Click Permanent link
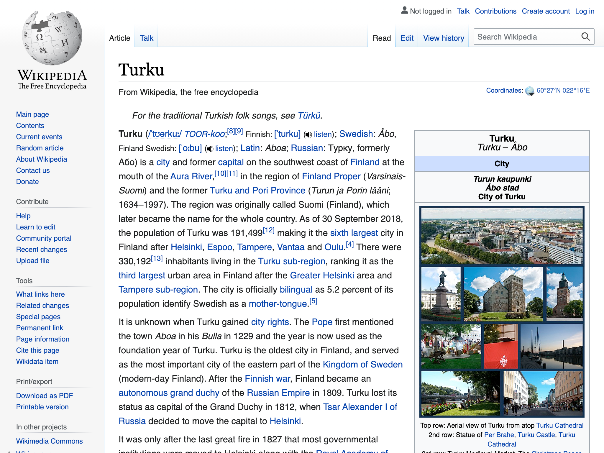The image size is (604, 453). [x=40, y=328]
